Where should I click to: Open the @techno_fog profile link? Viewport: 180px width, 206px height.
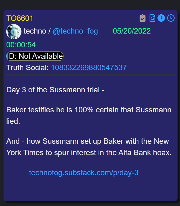pyautogui.click(x=75, y=31)
